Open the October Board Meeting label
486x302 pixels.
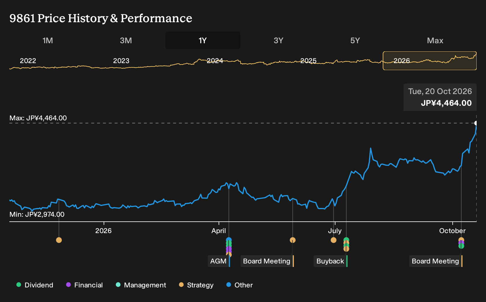(x=436, y=261)
